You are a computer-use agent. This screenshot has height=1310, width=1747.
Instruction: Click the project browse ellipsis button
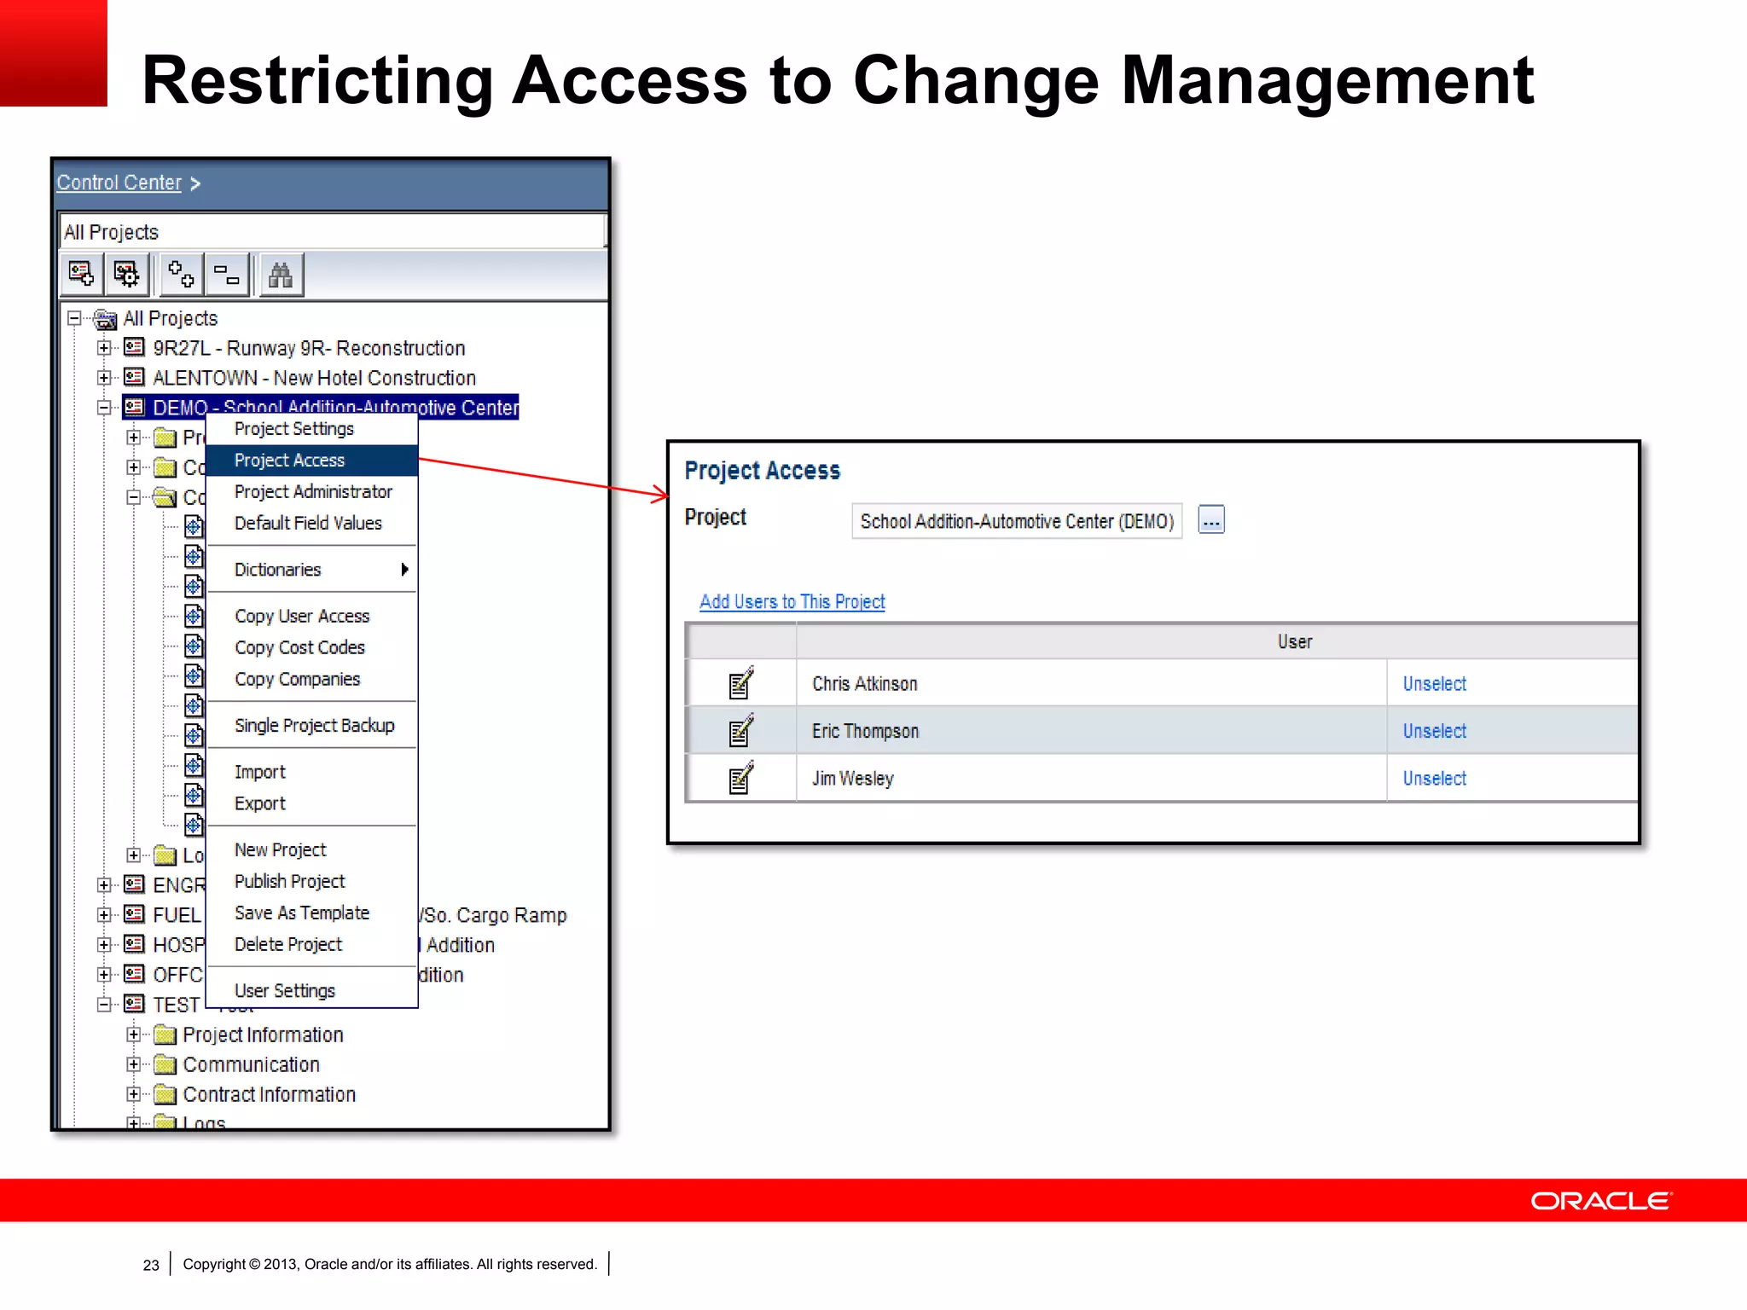tap(1210, 519)
